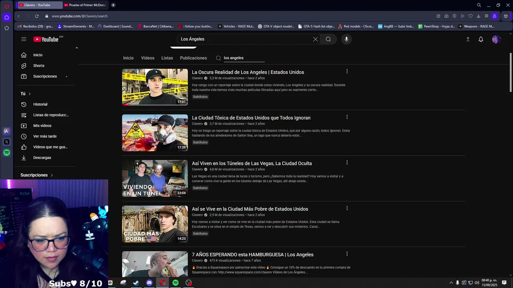Reload the page with the refresh button
513x288 pixels.
click(x=37, y=16)
